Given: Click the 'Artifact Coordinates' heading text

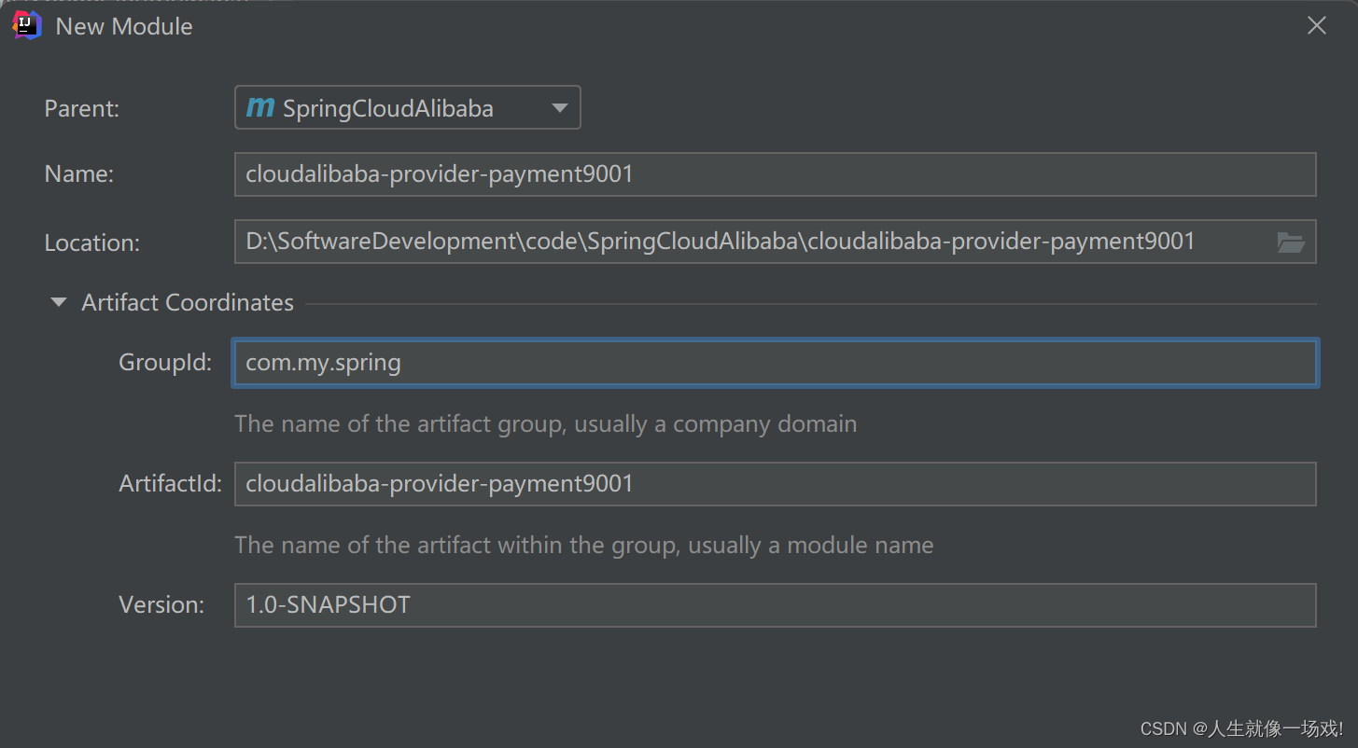Looking at the screenshot, I should 188,302.
